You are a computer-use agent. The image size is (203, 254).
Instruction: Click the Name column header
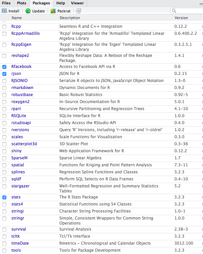click(33, 18)
